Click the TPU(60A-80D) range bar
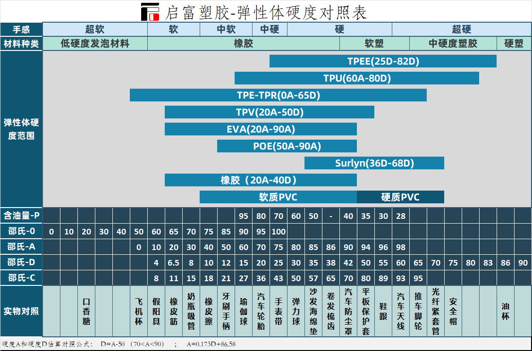The height and width of the screenshot is (351, 532). tap(356, 78)
